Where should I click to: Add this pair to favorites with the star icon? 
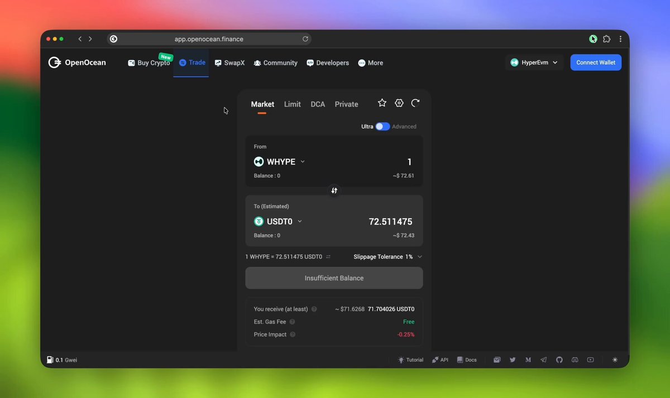[x=382, y=103]
